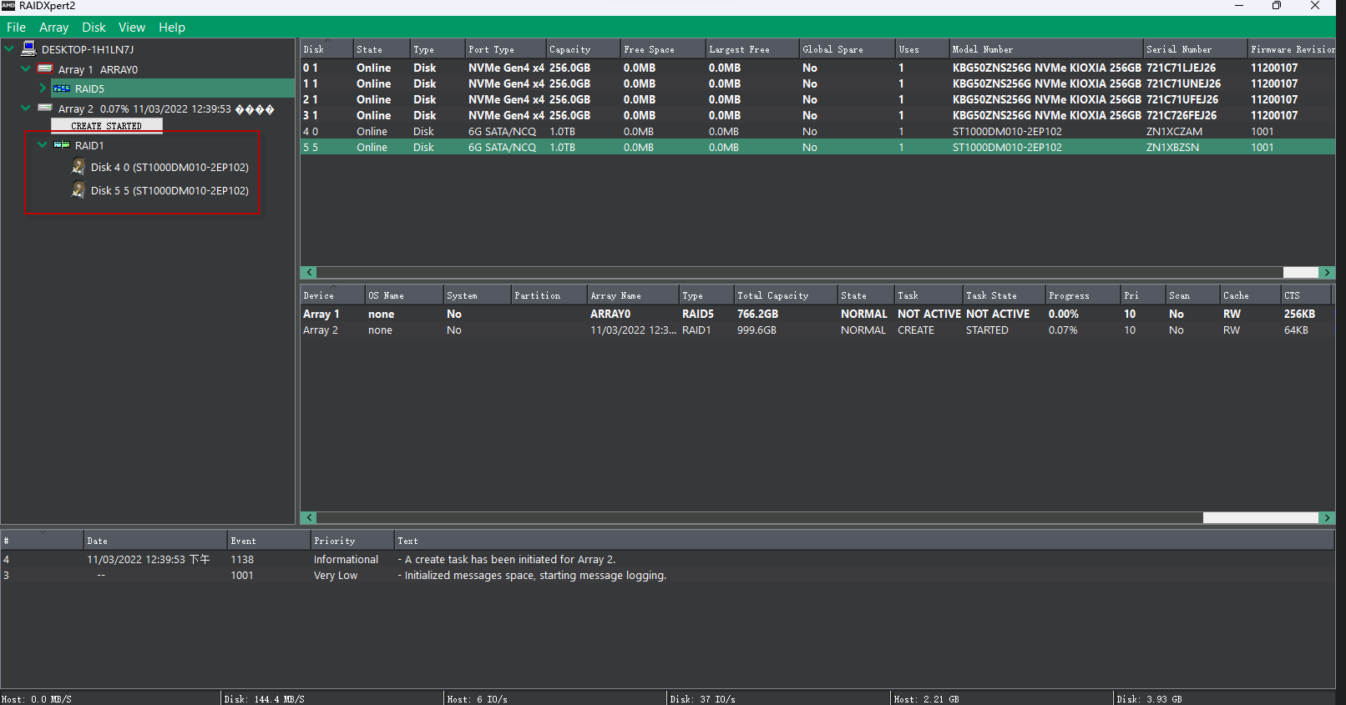Select Array 2 row in array list
The height and width of the screenshot is (705, 1346).
[817, 330]
